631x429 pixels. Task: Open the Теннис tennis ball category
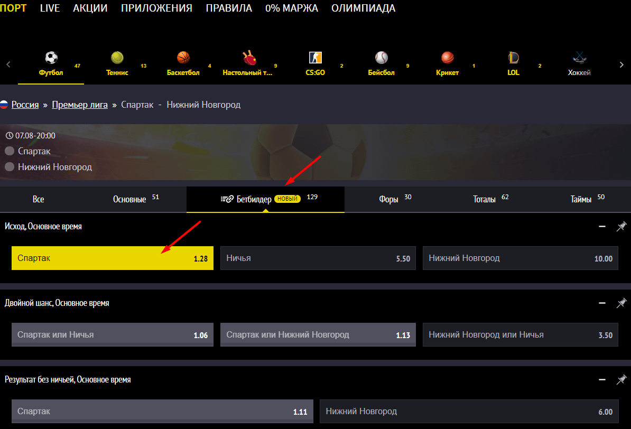[117, 58]
